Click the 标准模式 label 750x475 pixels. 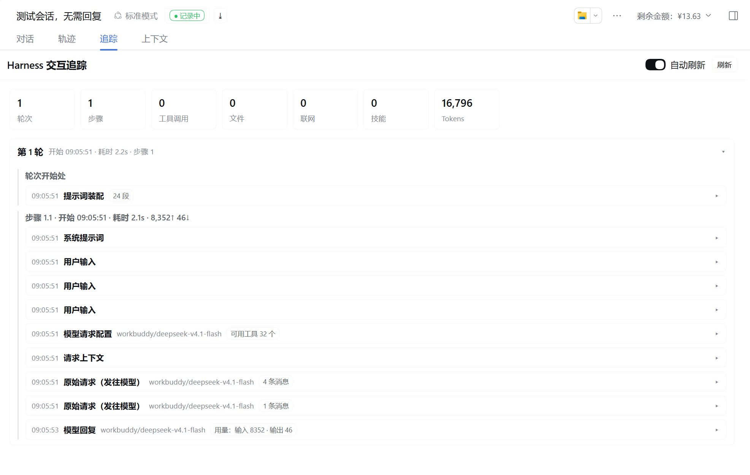(141, 16)
